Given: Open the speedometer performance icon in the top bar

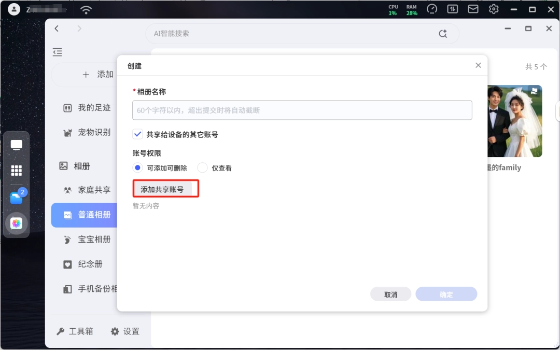Looking at the screenshot, I should pyautogui.click(x=432, y=9).
